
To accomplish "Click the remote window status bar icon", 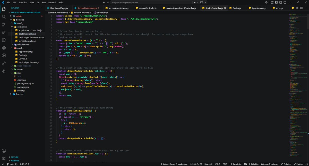I will coord(3,164).
